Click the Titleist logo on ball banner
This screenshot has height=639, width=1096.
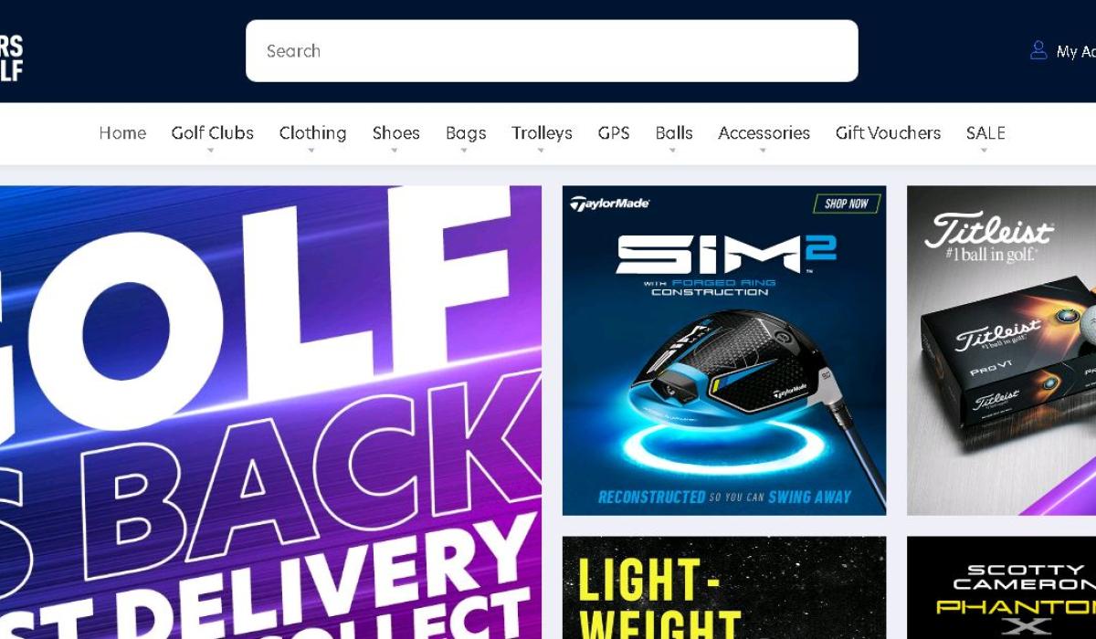989,232
